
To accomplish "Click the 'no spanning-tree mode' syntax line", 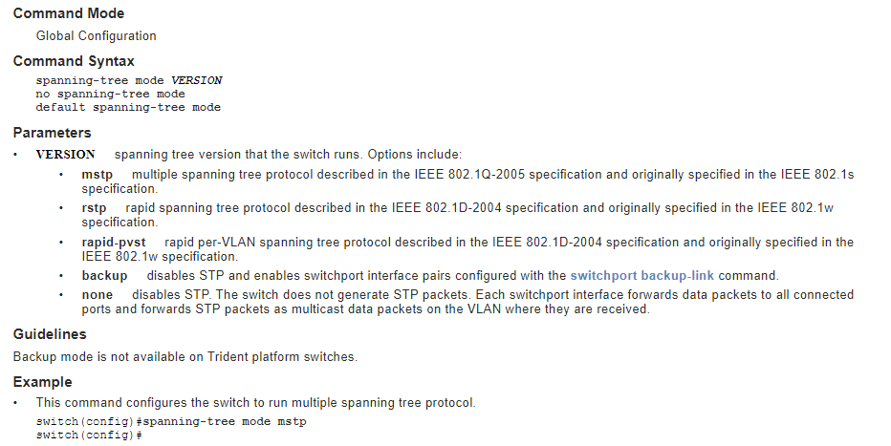I will click(111, 95).
